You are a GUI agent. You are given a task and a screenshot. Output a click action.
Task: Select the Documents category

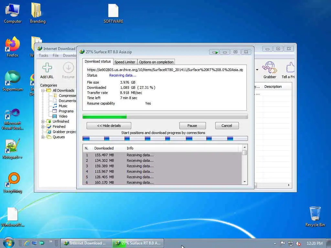tap(65, 101)
